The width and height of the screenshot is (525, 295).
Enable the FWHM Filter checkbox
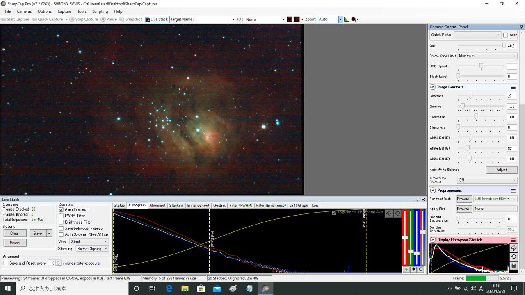tap(61, 216)
